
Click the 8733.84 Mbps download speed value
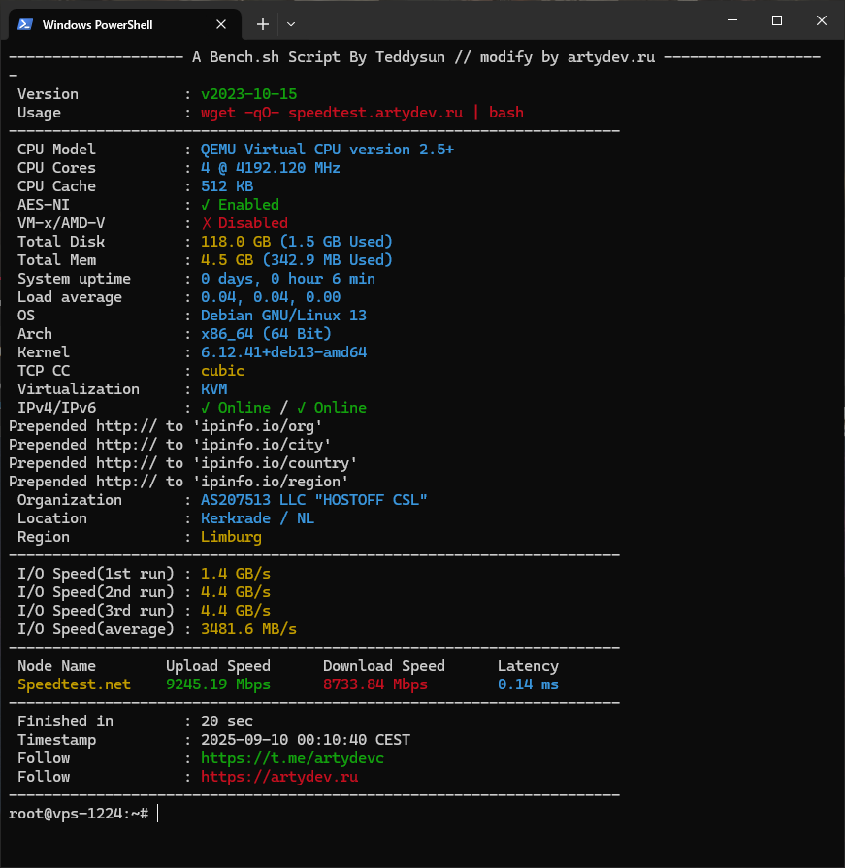[x=374, y=684]
